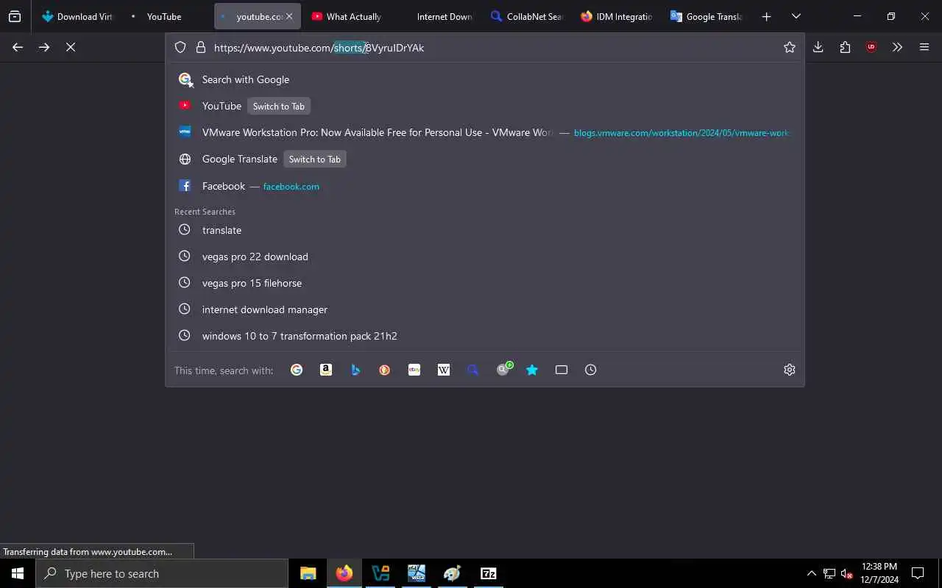Select 'windows 10 to 7 transformation pack 21h2'

(x=485, y=336)
